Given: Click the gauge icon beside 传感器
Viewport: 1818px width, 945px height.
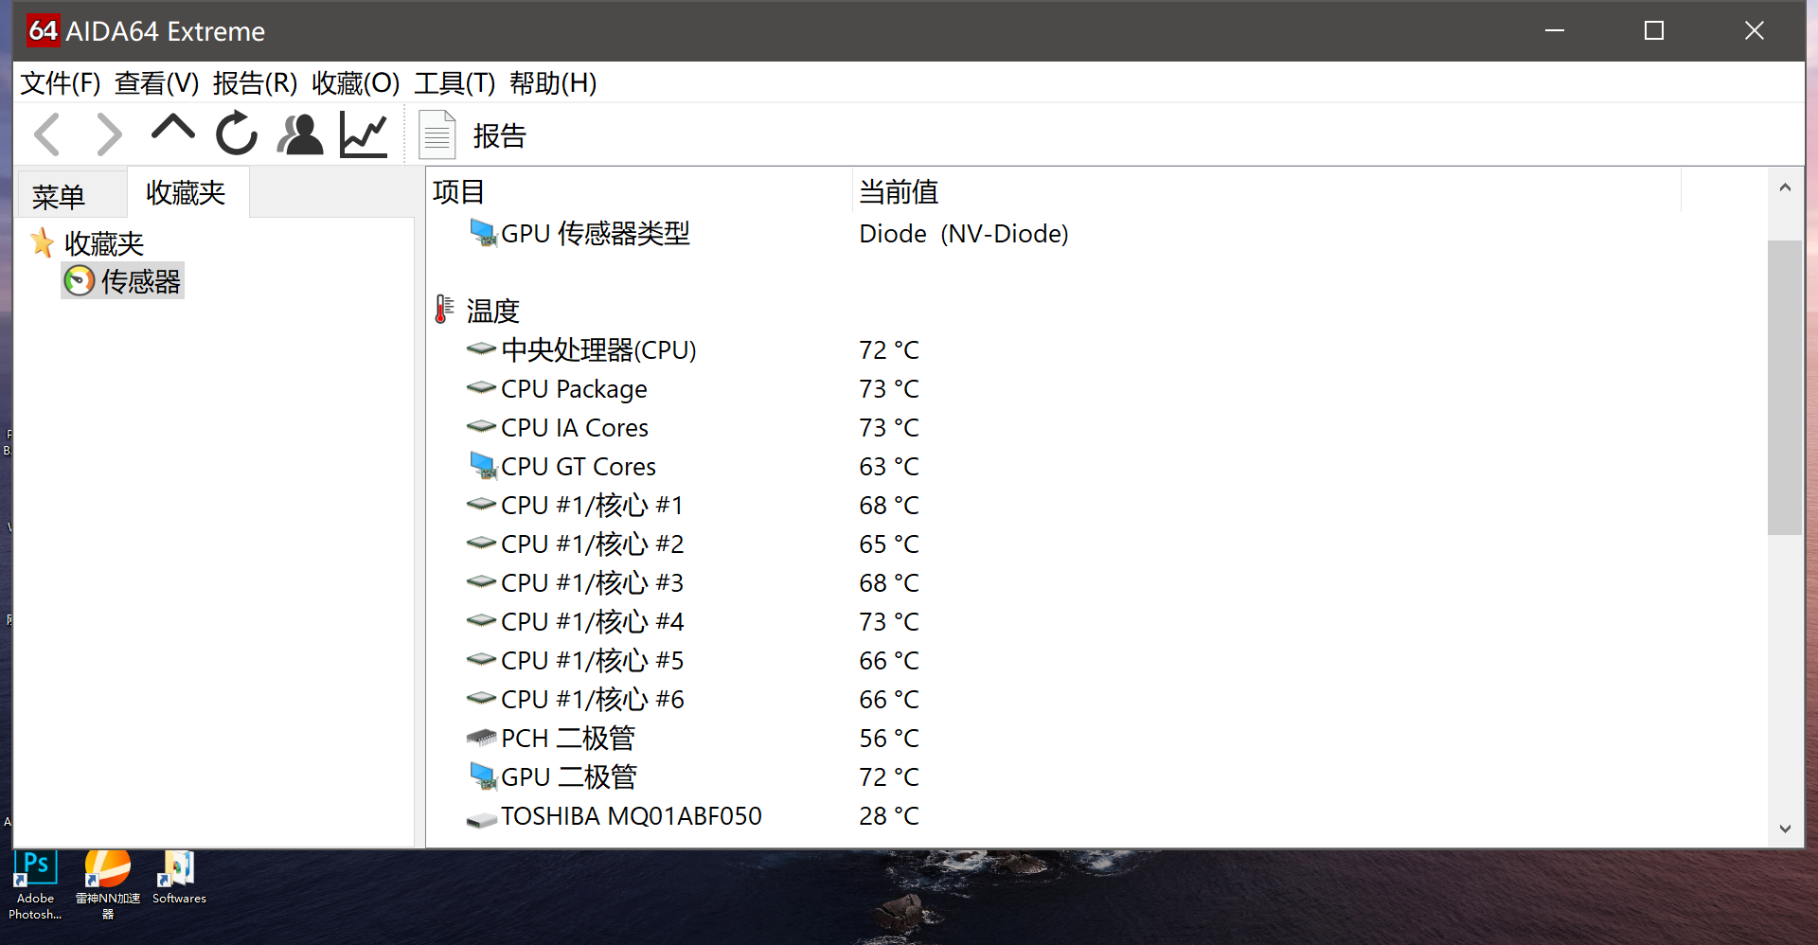Looking at the screenshot, I should [x=80, y=280].
